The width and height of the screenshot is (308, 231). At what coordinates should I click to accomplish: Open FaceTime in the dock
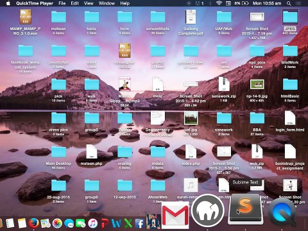81,223
